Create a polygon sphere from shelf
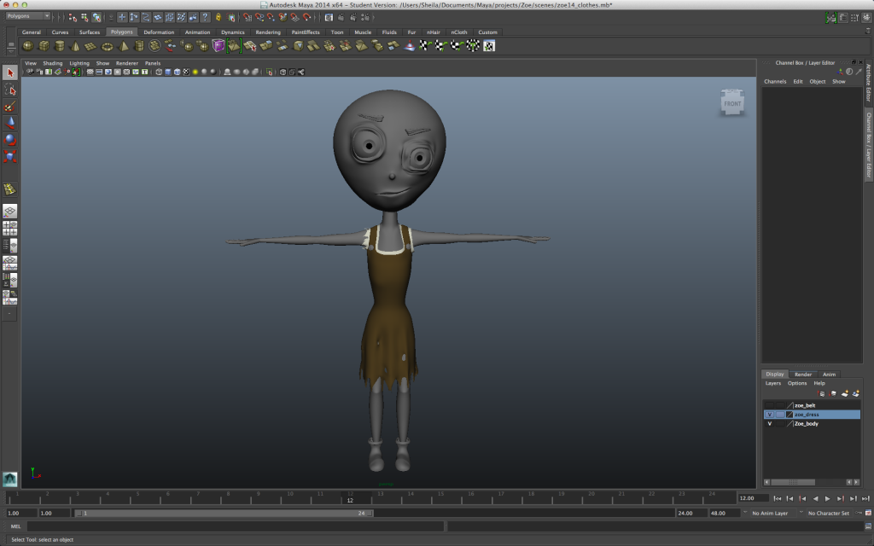The height and width of the screenshot is (546, 874). click(28, 46)
